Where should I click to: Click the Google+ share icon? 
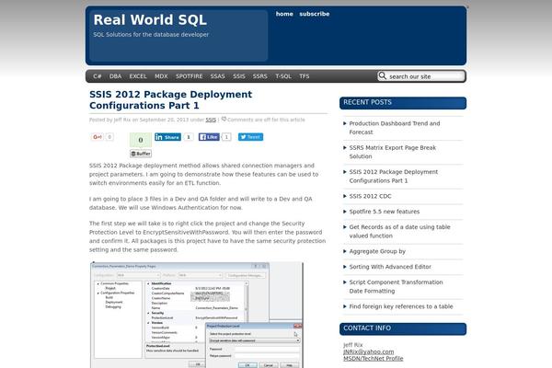point(98,137)
